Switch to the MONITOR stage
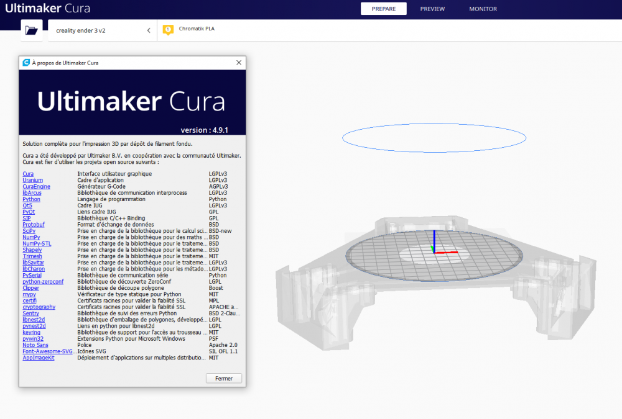Image resolution: width=622 pixels, height=419 pixels. pyautogui.click(x=483, y=9)
